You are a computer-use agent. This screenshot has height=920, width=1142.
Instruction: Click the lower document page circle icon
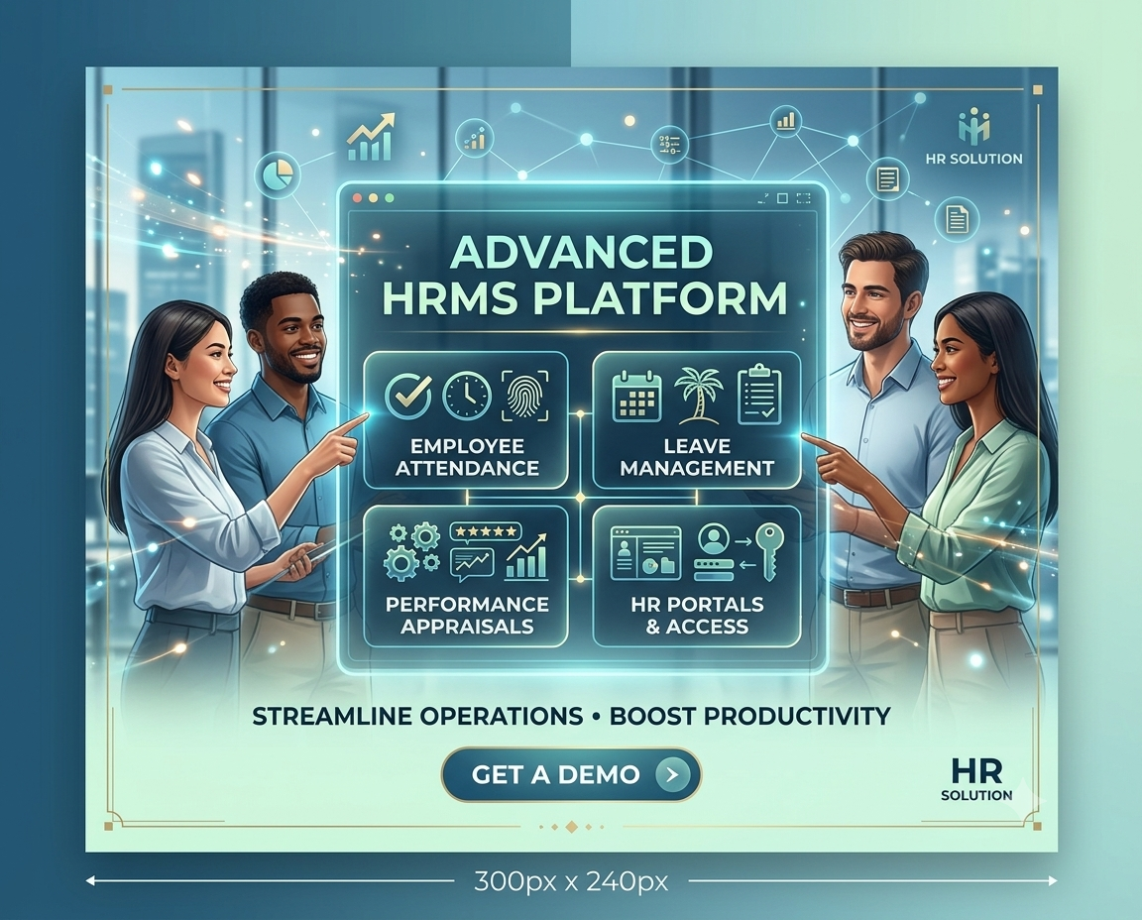click(x=957, y=218)
